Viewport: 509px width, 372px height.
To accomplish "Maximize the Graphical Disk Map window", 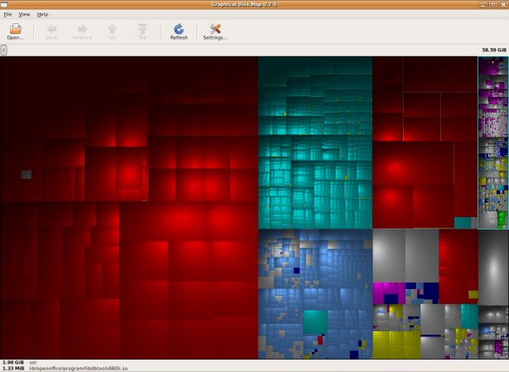I will (x=492, y=5).
